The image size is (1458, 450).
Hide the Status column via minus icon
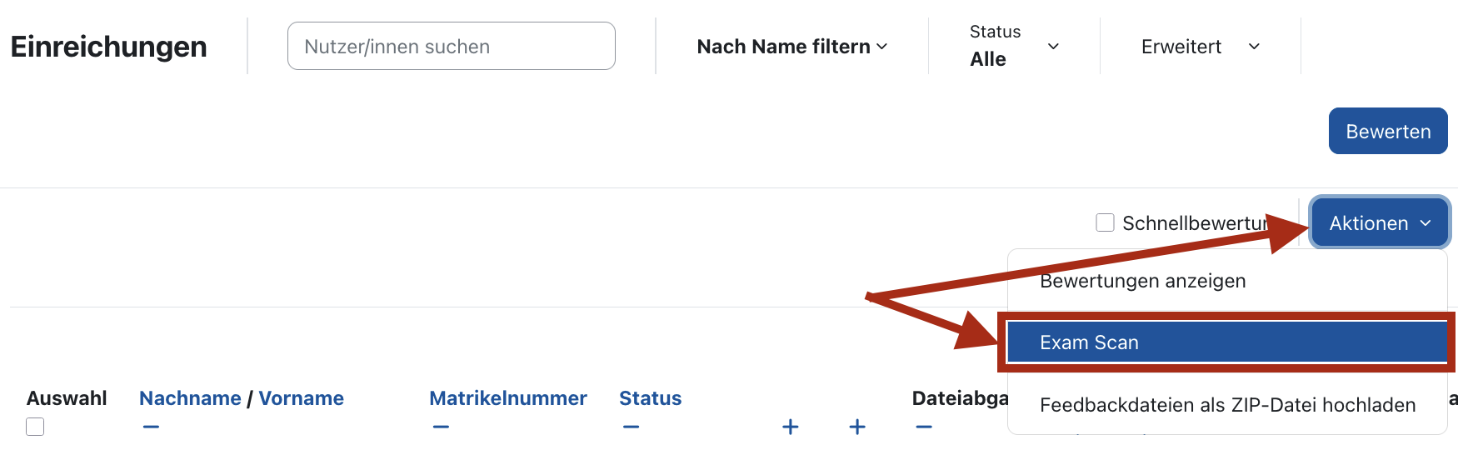click(x=631, y=427)
